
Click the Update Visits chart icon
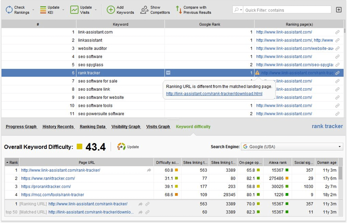[x=74, y=10]
